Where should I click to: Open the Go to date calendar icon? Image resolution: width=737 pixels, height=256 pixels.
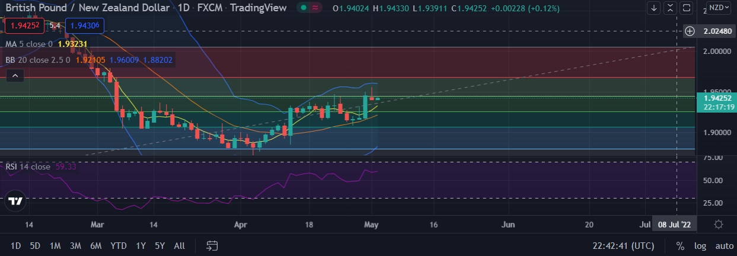click(212, 245)
